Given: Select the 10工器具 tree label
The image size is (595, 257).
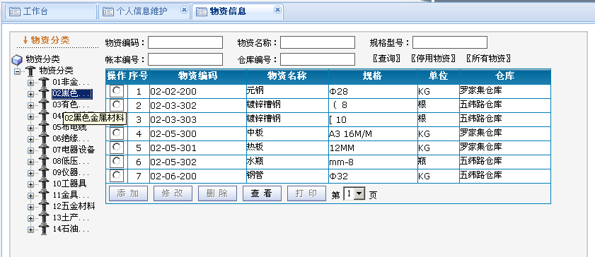Looking at the screenshot, I should tap(69, 184).
